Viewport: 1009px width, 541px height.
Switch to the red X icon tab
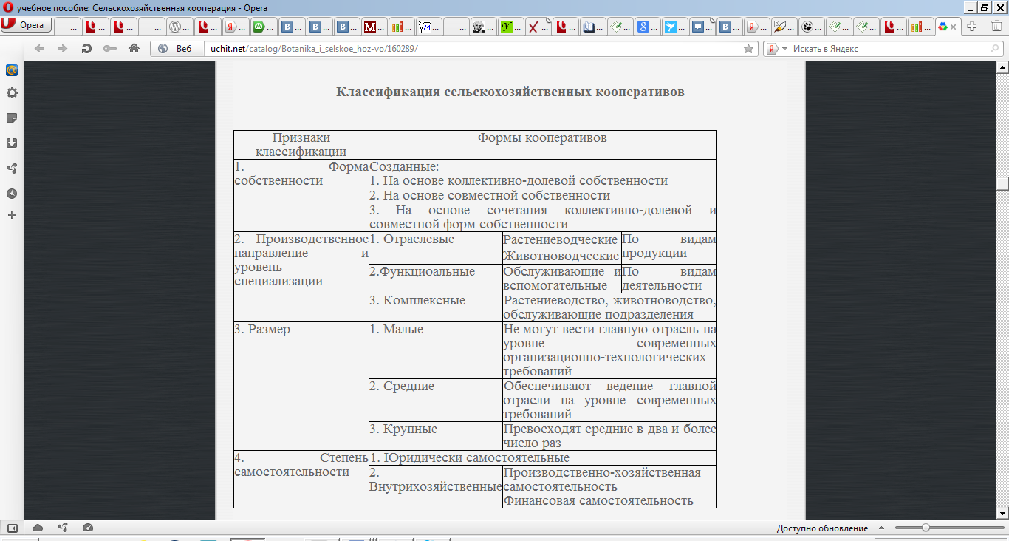(540, 27)
